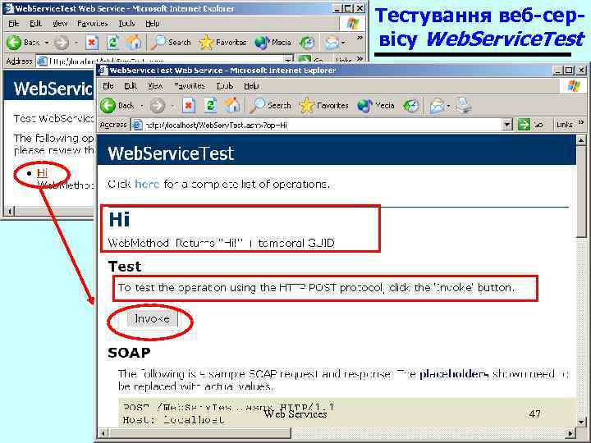Expand front window address bar dropdown
Image resolution: width=591 pixels, height=443 pixels.
pos(507,125)
